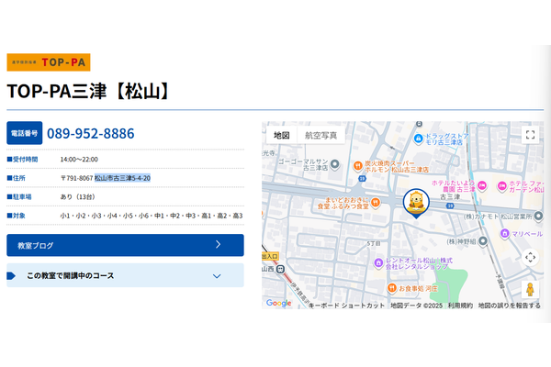This screenshot has height=367, width=551.
Task: Select the マリベール purple map marker
Action: click(504, 233)
